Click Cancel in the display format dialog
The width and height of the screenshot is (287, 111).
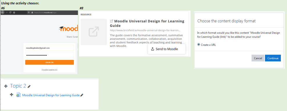coord(258,58)
